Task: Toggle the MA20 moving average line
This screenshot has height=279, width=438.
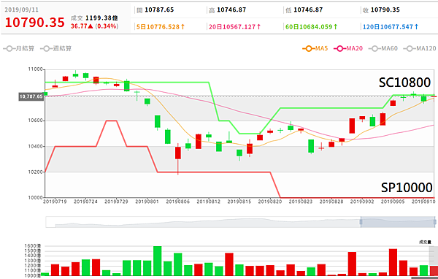Action: point(348,49)
